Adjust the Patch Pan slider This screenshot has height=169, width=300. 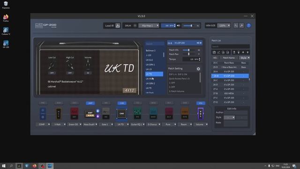(x=189, y=54)
